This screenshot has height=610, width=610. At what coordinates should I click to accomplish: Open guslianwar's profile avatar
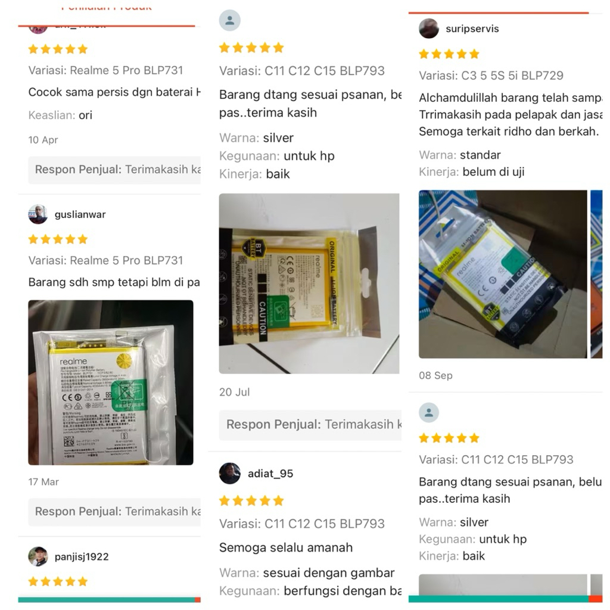tap(38, 214)
